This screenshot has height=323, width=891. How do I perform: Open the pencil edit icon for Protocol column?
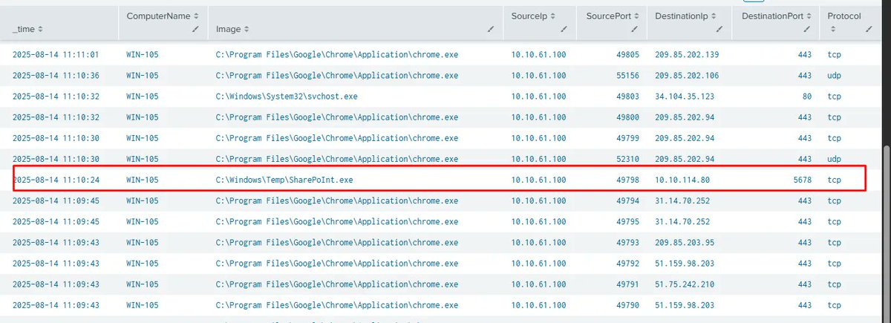869,29
